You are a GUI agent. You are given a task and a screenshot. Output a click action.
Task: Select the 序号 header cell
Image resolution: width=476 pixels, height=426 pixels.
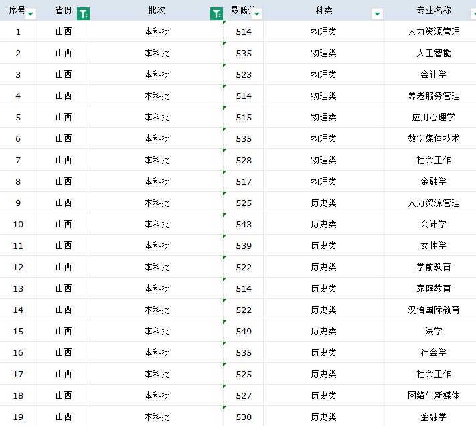coord(19,10)
